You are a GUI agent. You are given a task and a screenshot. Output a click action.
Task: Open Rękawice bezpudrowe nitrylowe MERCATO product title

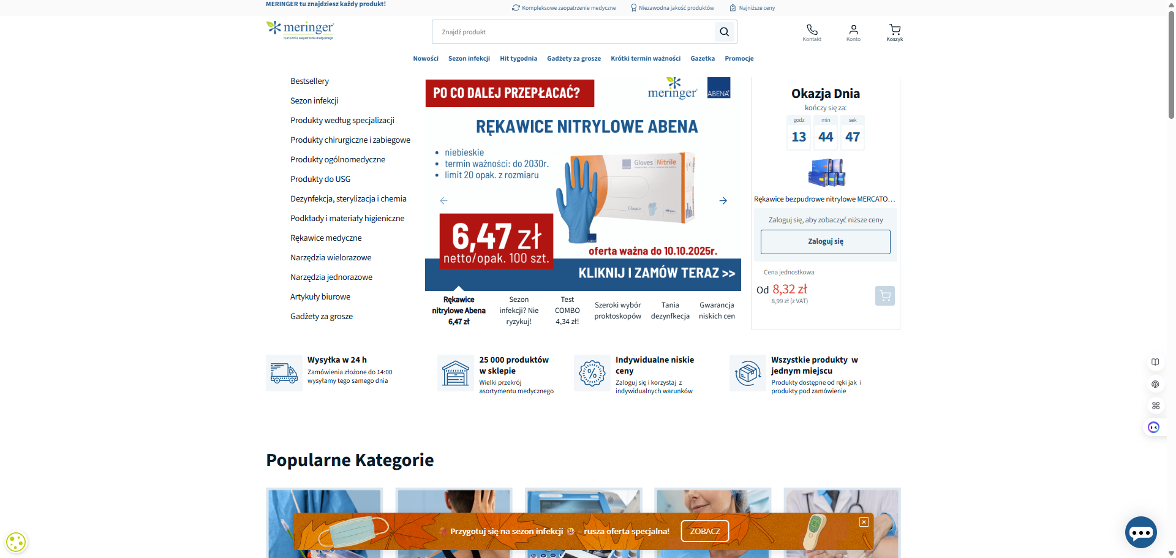tap(824, 199)
